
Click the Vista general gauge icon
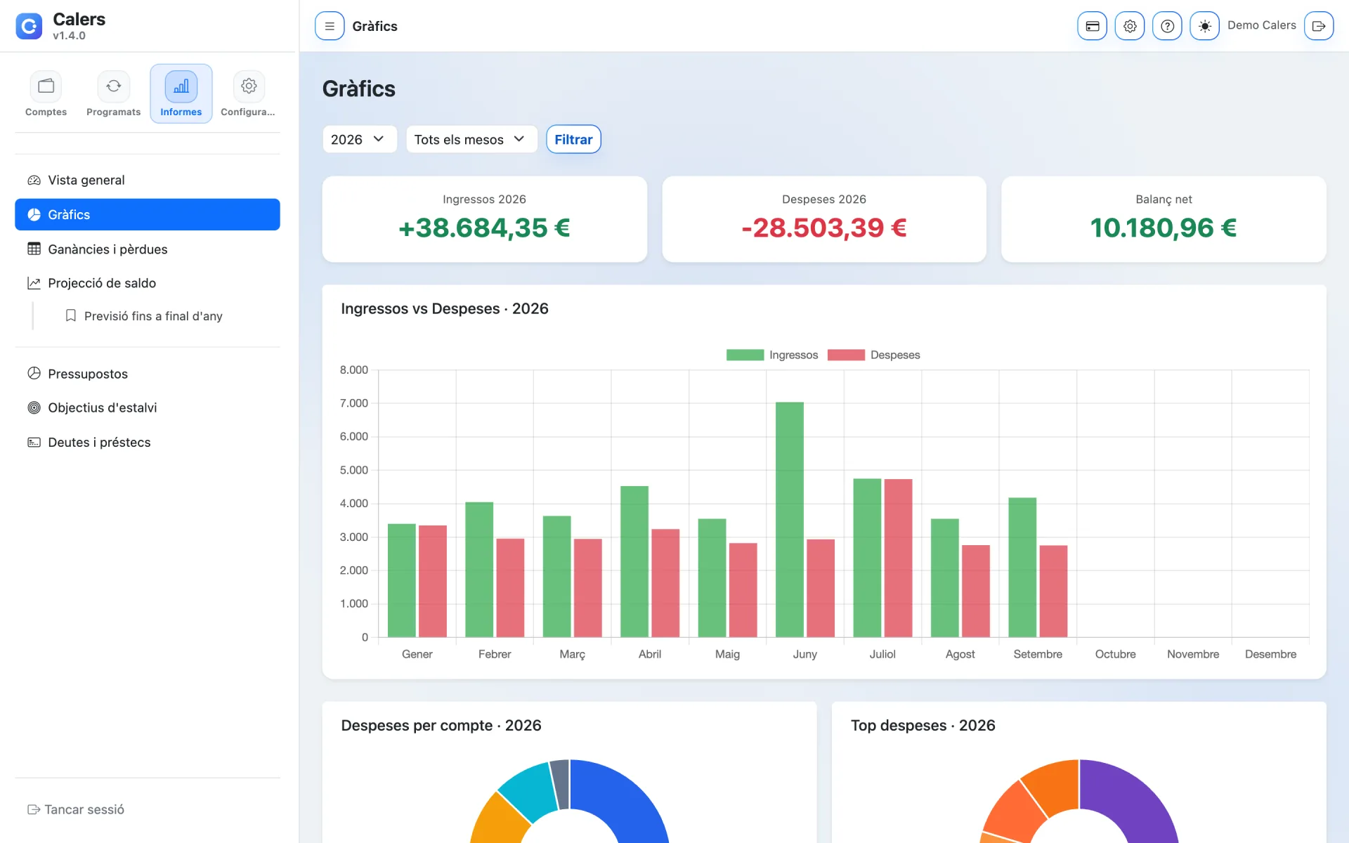(34, 180)
